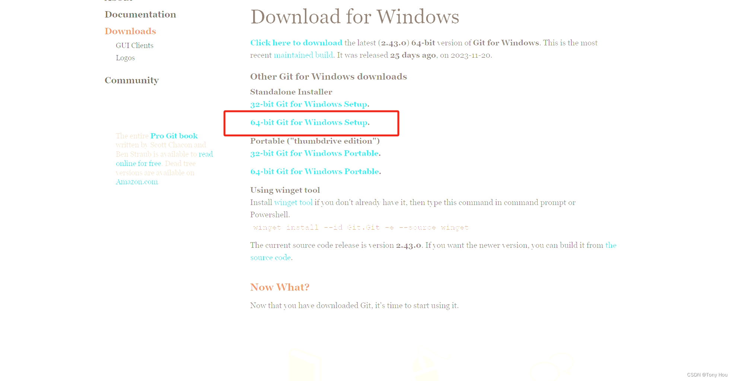
Task: Open the Documentation section
Action: [x=140, y=15]
